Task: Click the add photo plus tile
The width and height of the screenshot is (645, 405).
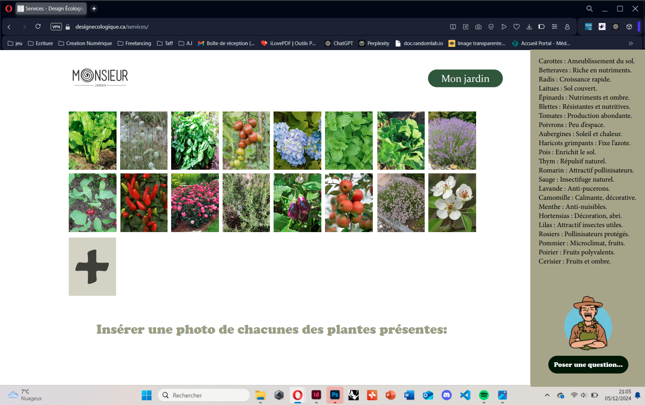Action: pyautogui.click(x=92, y=267)
